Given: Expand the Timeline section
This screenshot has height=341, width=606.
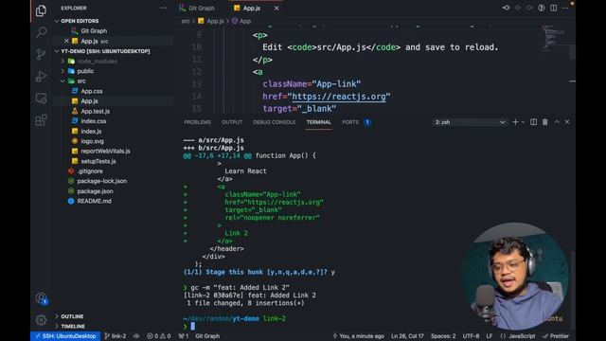Looking at the screenshot, I should pyautogui.click(x=73, y=326).
